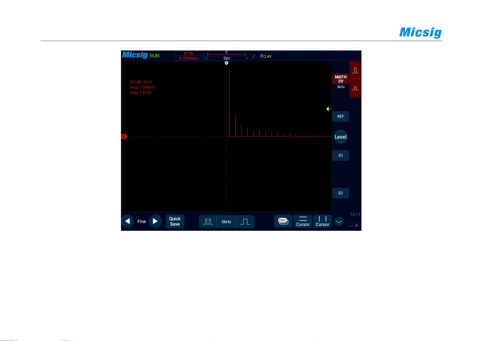Image resolution: width=483 pixels, height=341 pixels.
Task: Select the T trigger position marker
Action: (226, 63)
